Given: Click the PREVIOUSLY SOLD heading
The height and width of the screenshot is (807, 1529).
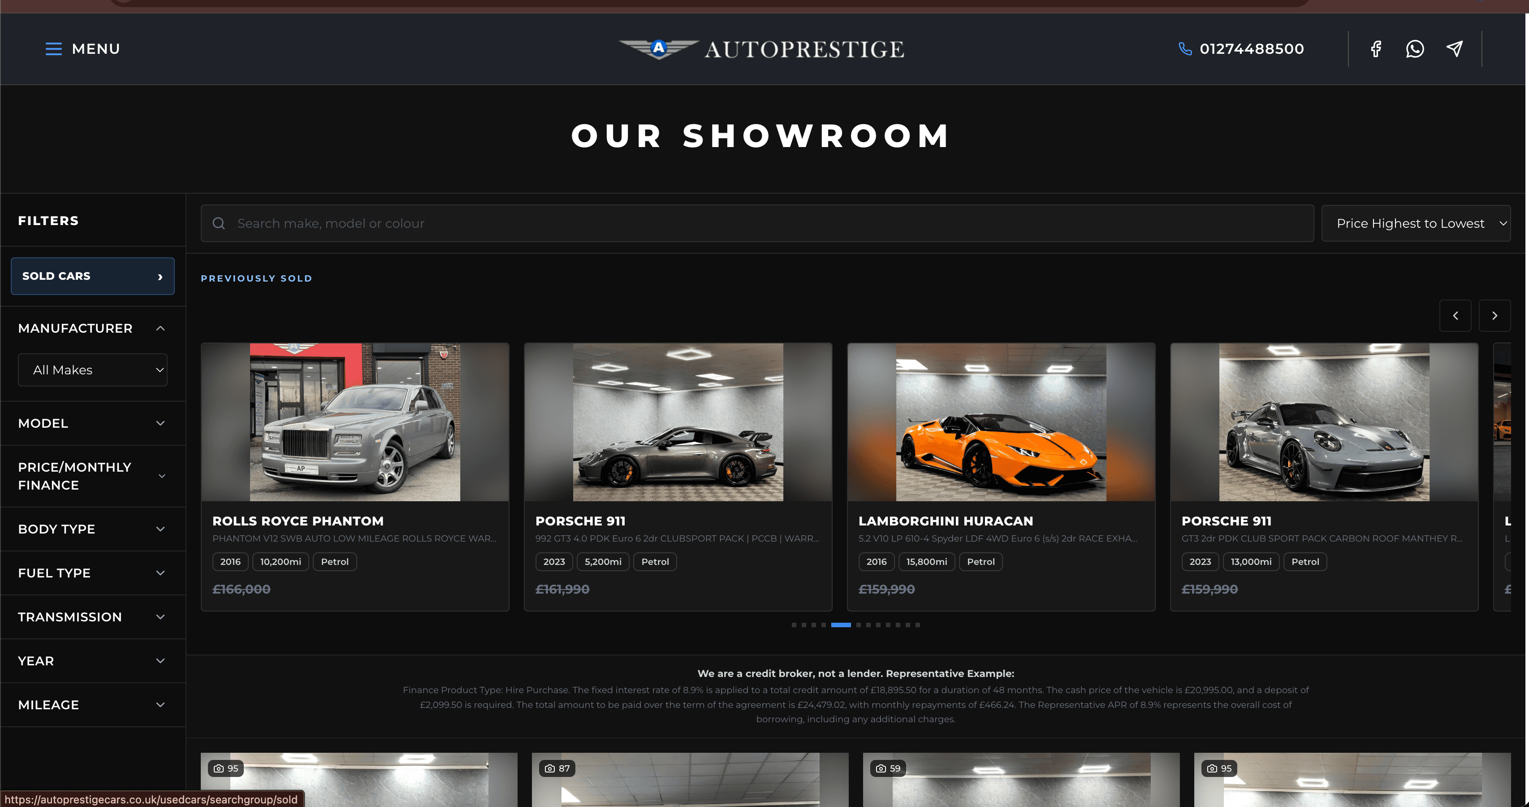Looking at the screenshot, I should coord(256,278).
